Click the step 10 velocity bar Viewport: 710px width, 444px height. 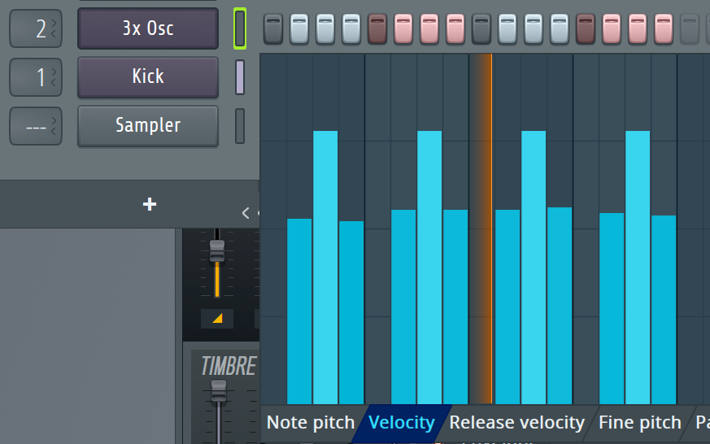click(507, 307)
